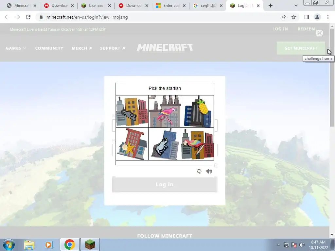
Task: Open the Chrome three-dot menu
Action: coord(328,17)
